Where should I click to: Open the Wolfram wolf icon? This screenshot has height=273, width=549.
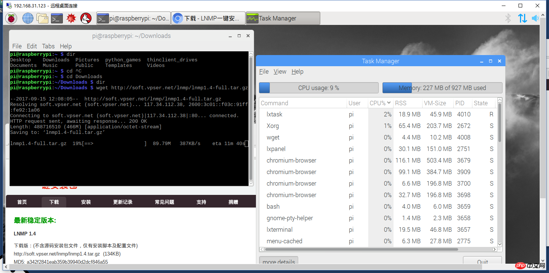tap(86, 18)
